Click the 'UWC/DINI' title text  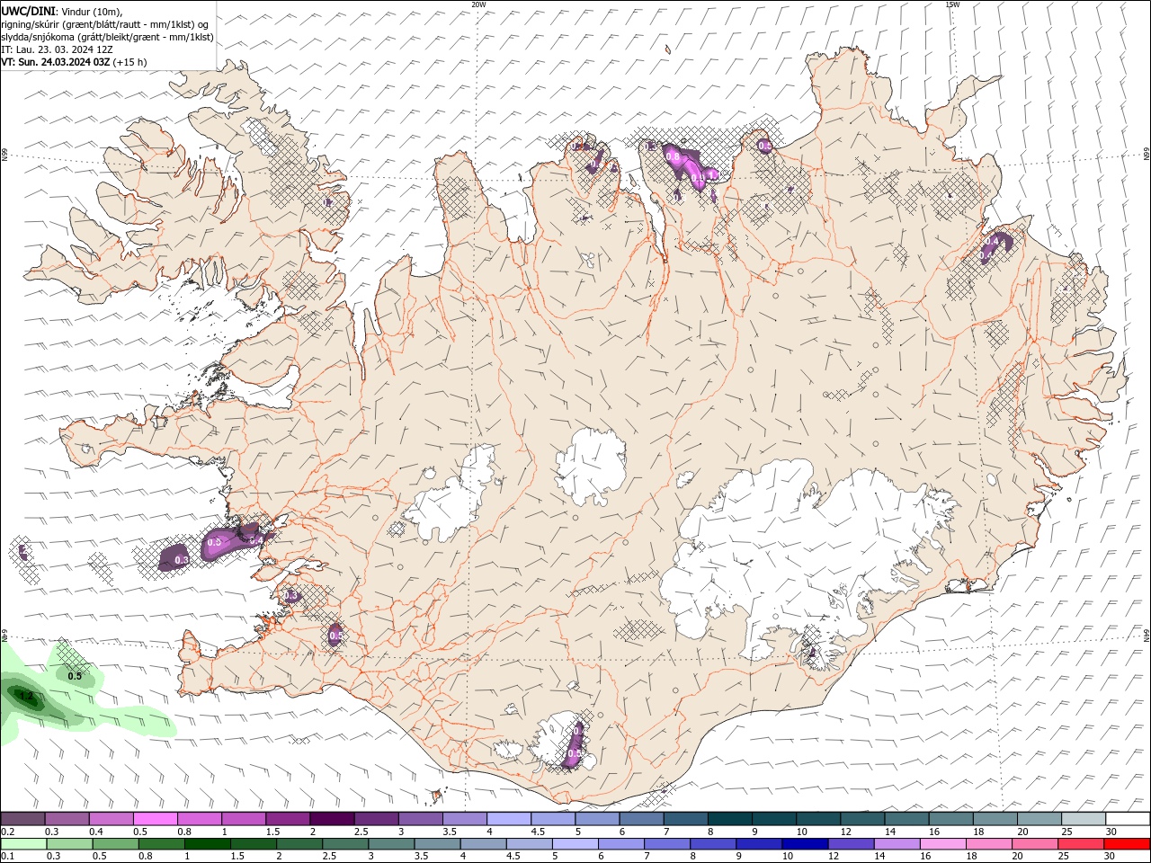(28, 11)
